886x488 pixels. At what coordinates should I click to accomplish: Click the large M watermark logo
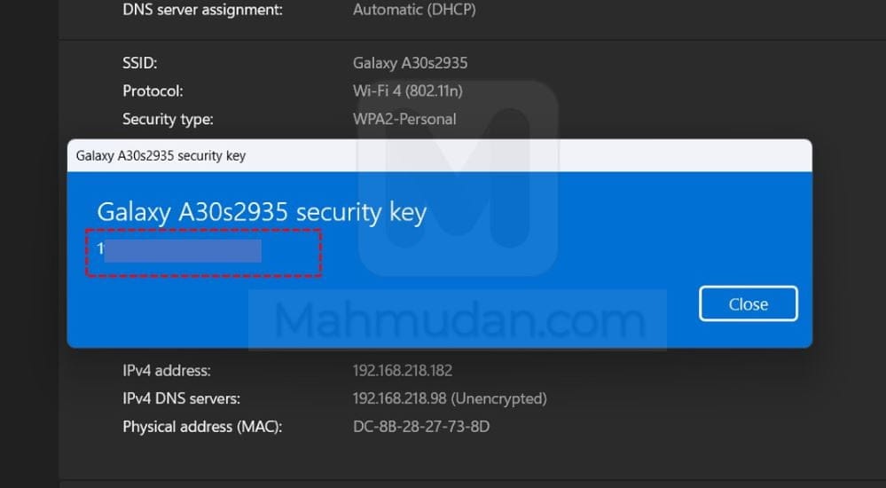tap(458, 177)
